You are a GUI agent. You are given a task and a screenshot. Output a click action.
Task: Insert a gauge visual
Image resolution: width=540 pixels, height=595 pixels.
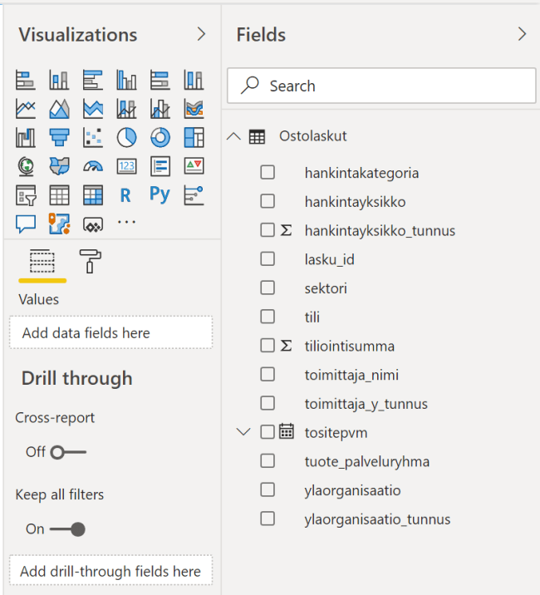coord(92,166)
